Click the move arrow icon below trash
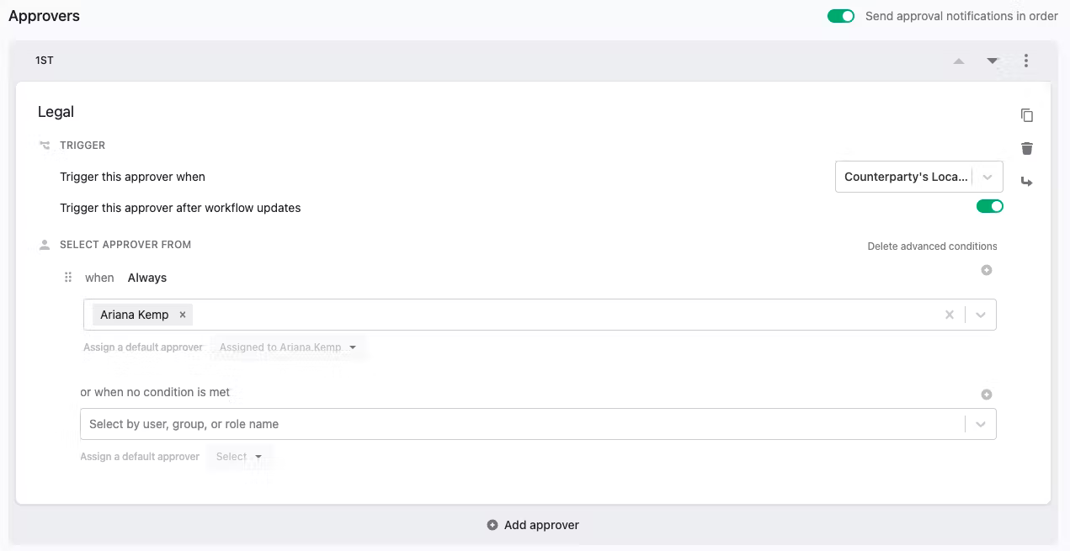 (1026, 182)
